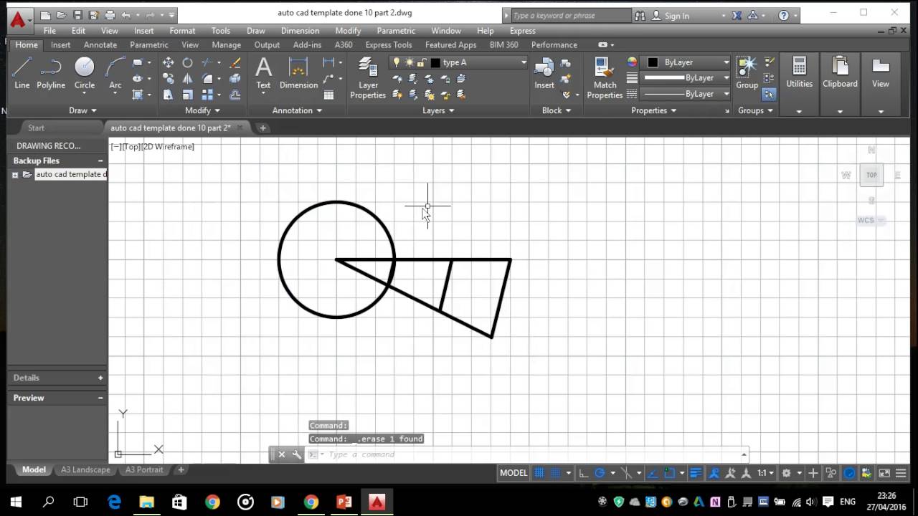The image size is (918, 516).
Task: Toggle polar tracking in status bar
Action: 600,473
